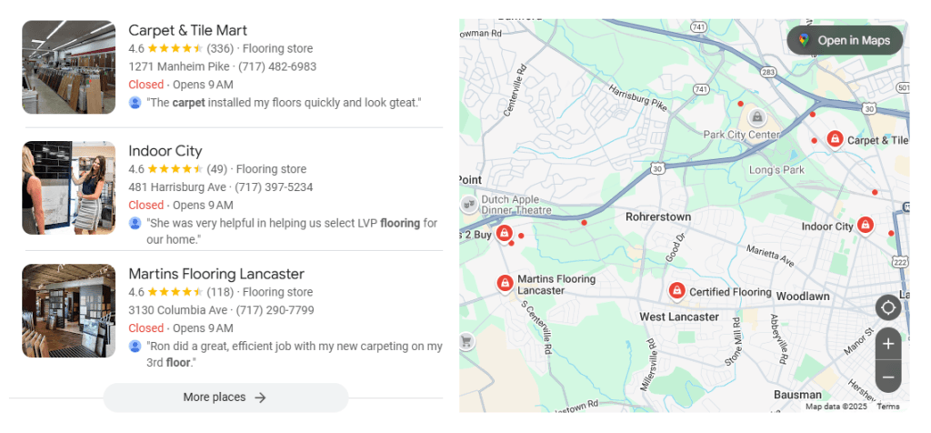The width and height of the screenshot is (931, 433).
Task: Center map on my location
Action: 888,307
